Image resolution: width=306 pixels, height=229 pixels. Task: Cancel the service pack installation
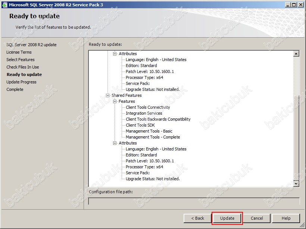[257, 218]
